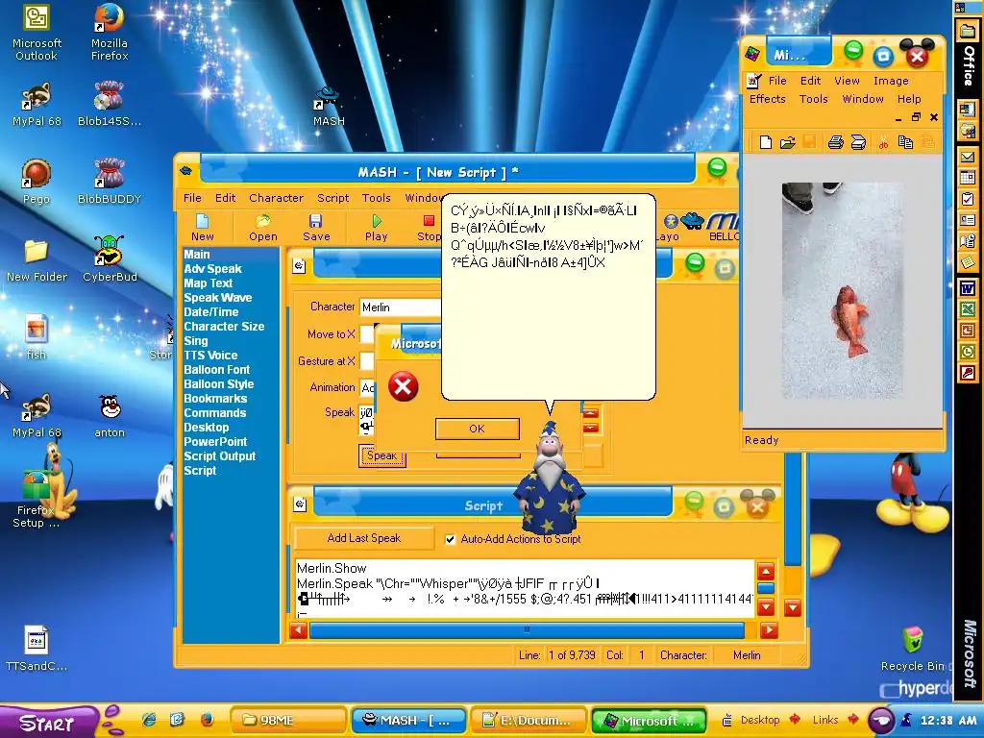Open the MASH Edit menu
The width and height of the screenshot is (984, 738).
(x=225, y=198)
